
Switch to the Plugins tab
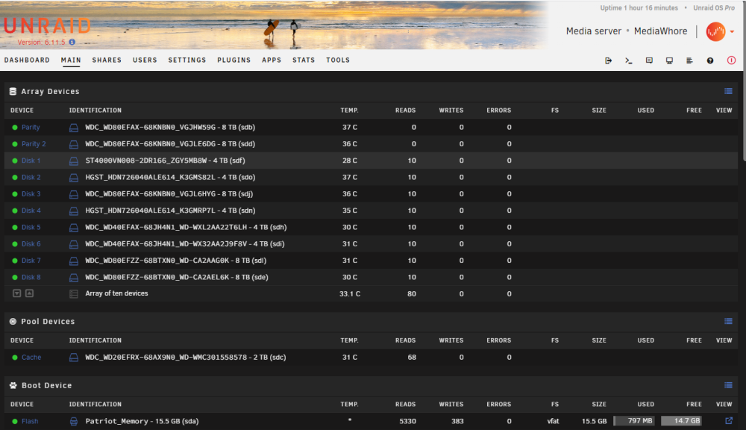tap(234, 60)
